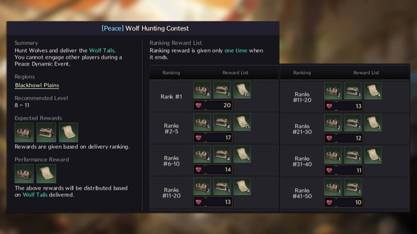Open the Blackhowl Plains region link
The height and width of the screenshot is (234, 417).
(x=37, y=85)
